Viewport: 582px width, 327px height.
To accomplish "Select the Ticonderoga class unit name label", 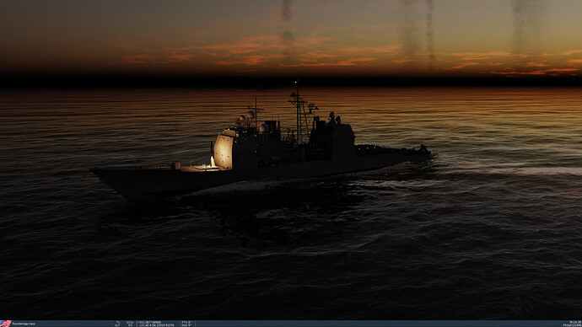I will point(24,324).
